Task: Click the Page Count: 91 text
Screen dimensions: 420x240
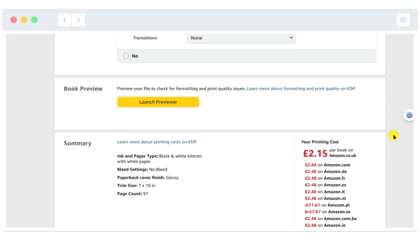Action: coord(132,194)
